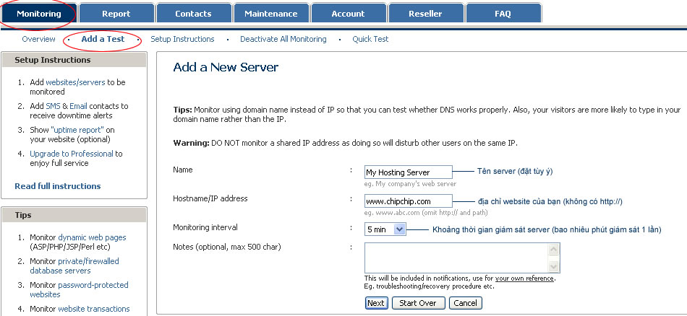Click the "Notes (optional, max 500 char)" label

click(x=227, y=247)
